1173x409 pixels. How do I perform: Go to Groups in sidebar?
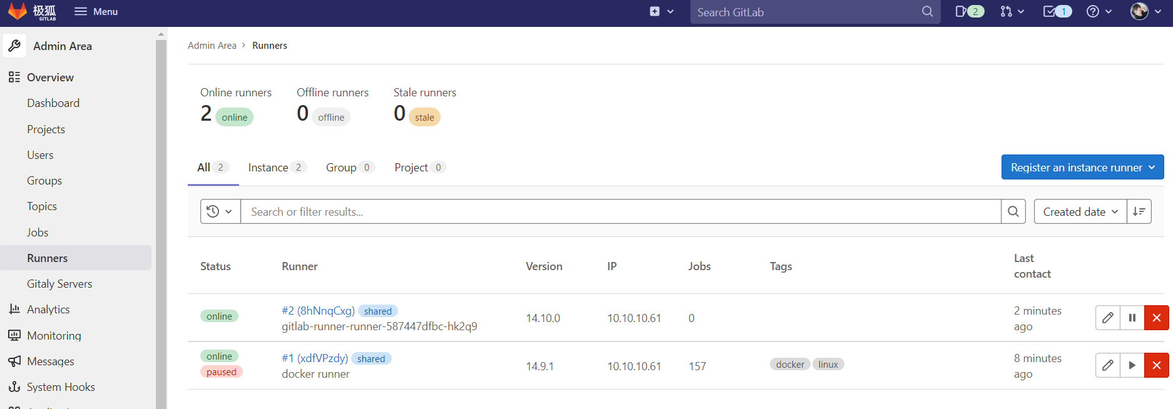pos(44,181)
